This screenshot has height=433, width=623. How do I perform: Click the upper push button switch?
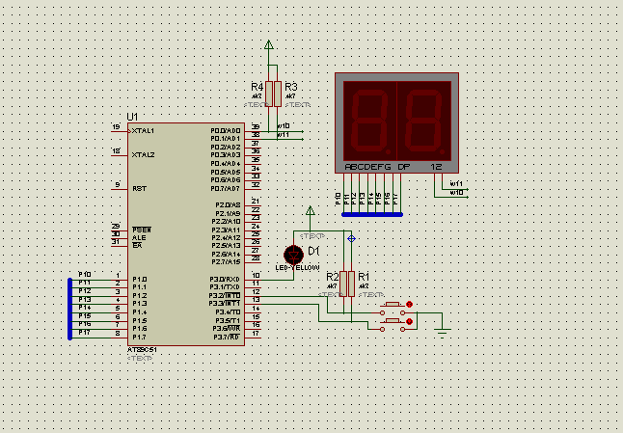(393, 308)
